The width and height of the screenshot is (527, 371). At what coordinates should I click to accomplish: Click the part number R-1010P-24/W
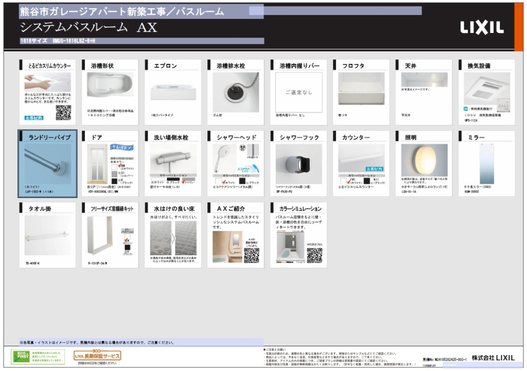(97, 263)
